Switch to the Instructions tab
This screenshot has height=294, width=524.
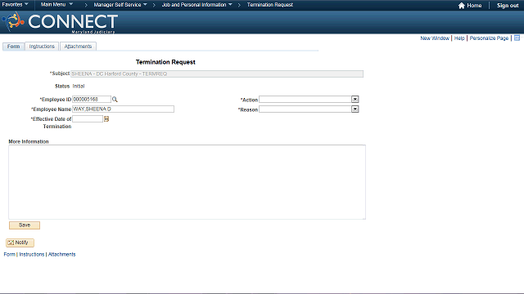click(42, 47)
